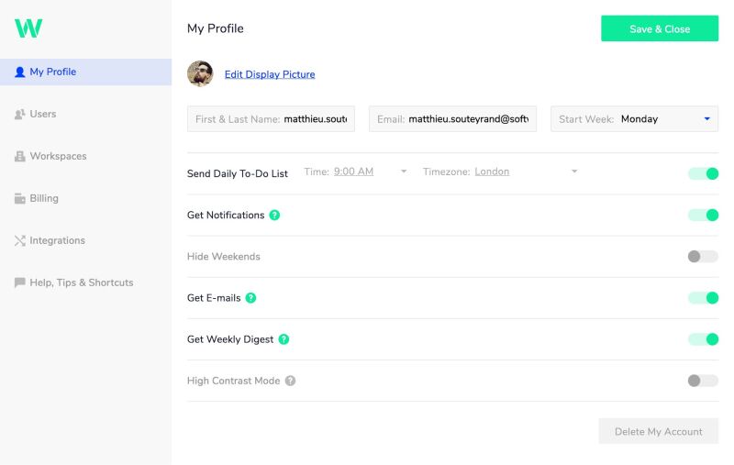Click the Billing wallet icon
734x465 pixels.
click(19, 198)
